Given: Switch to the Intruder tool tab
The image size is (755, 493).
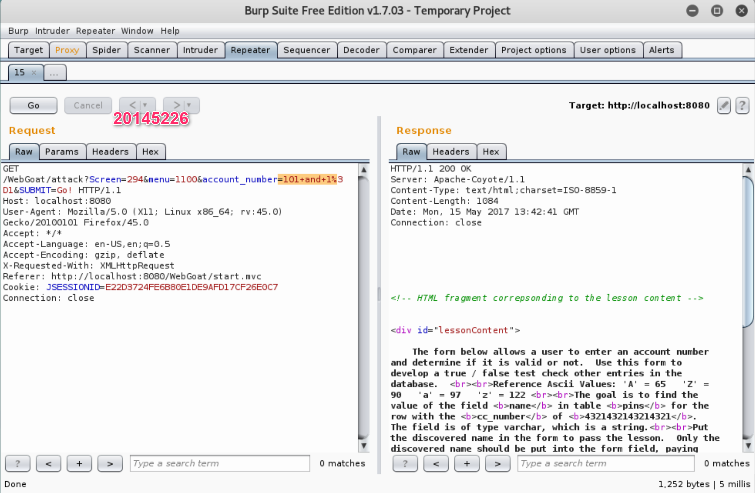Looking at the screenshot, I should pos(200,50).
